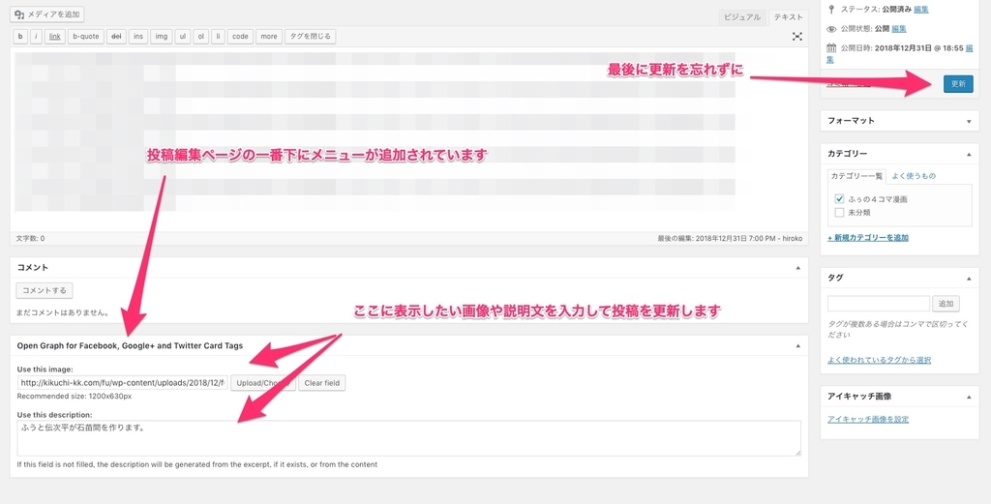
Task: Click the Clear field button
Action: [x=321, y=383]
